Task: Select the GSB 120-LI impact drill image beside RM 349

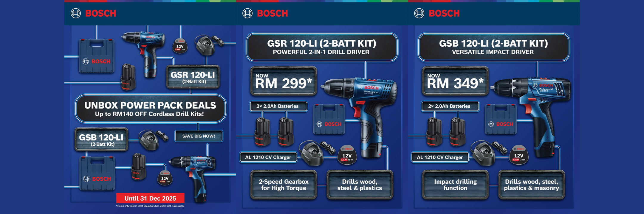Action: click(x=532, y=117)
